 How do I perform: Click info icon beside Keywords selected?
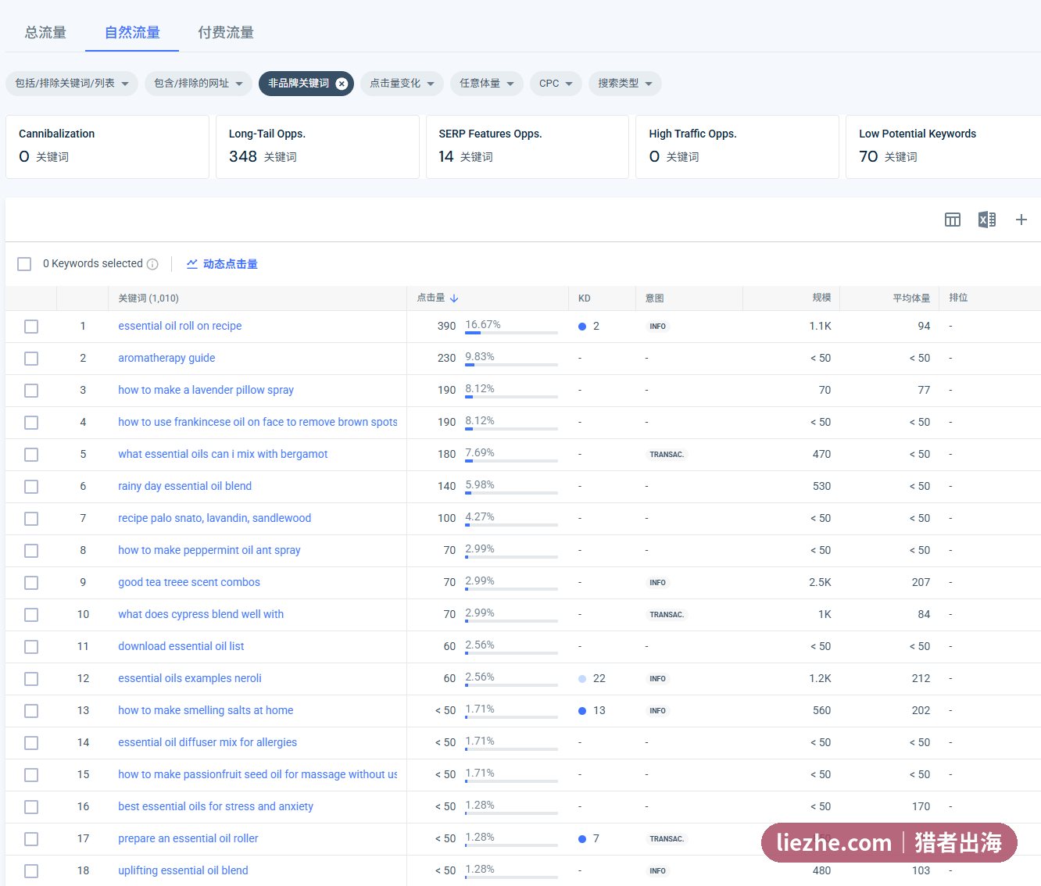152,264
